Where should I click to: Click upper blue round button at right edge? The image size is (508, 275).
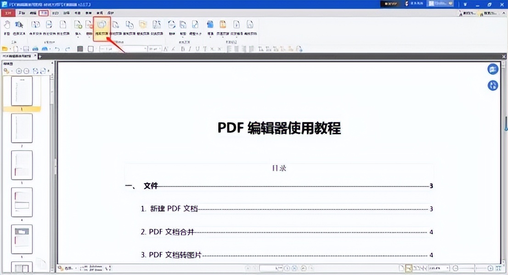[x=493, y=69]
